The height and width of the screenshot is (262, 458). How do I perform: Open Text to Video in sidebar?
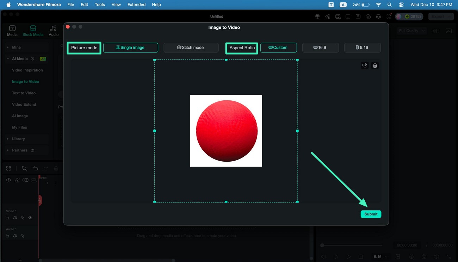point(24,93)
